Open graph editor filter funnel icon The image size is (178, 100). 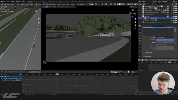121,72
